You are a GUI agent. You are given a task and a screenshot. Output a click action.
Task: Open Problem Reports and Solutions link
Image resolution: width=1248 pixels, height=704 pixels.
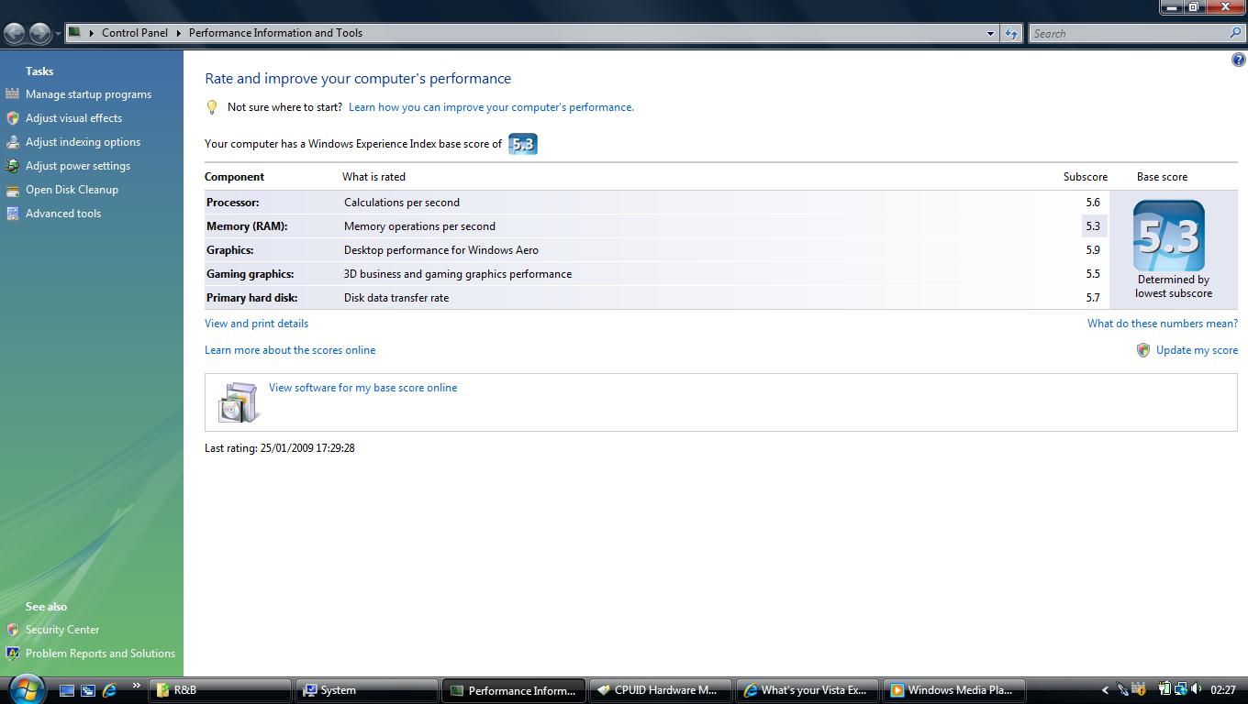coord(100,654)
